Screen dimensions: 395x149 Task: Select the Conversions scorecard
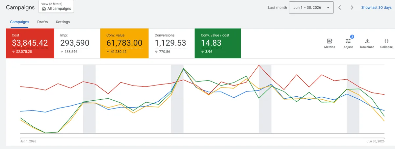pyautogui.click(x=171, y=43)
